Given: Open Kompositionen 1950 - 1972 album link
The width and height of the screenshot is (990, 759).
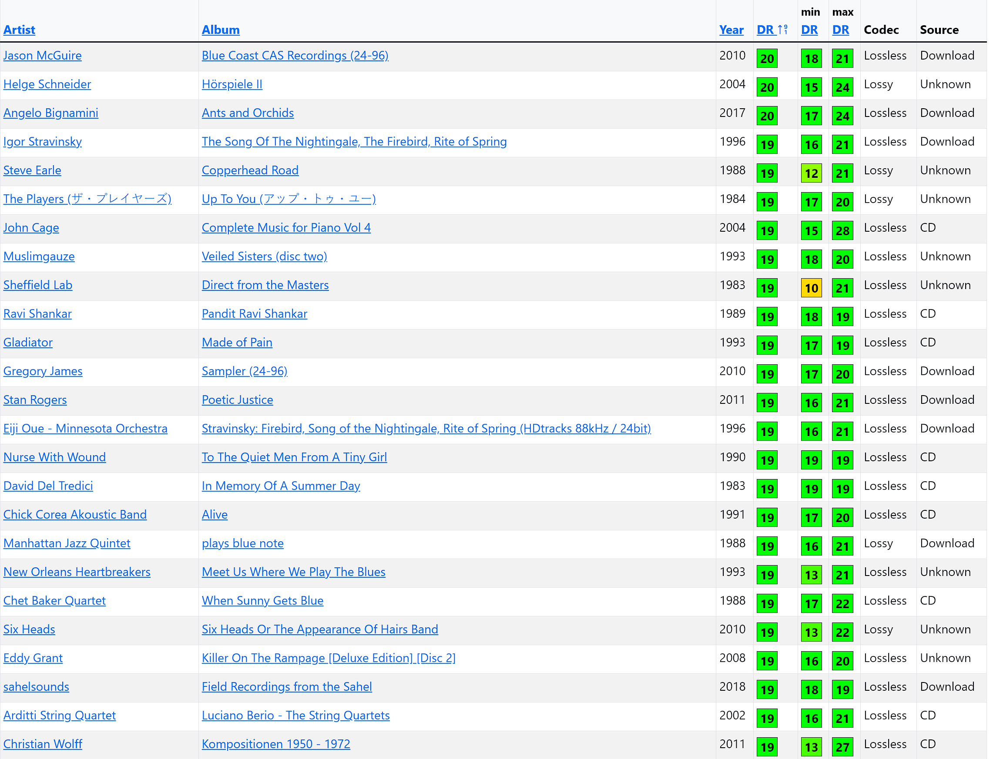Looking at the screenshot, I should [x=276, y=744].
